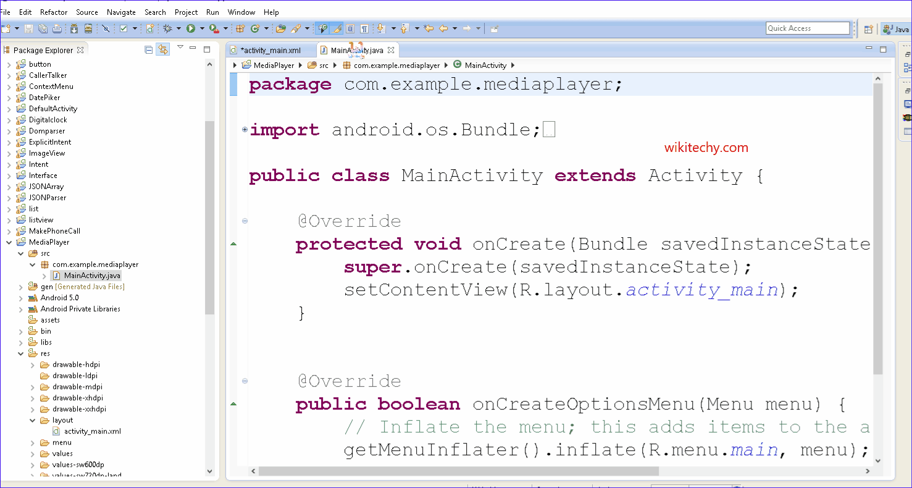Click the Run green play icon
The width and height of the screenshot is (912, 488).
[191, 28]
